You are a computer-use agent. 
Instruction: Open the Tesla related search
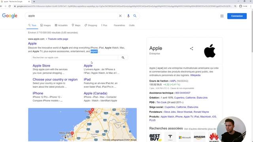point(170,137)
